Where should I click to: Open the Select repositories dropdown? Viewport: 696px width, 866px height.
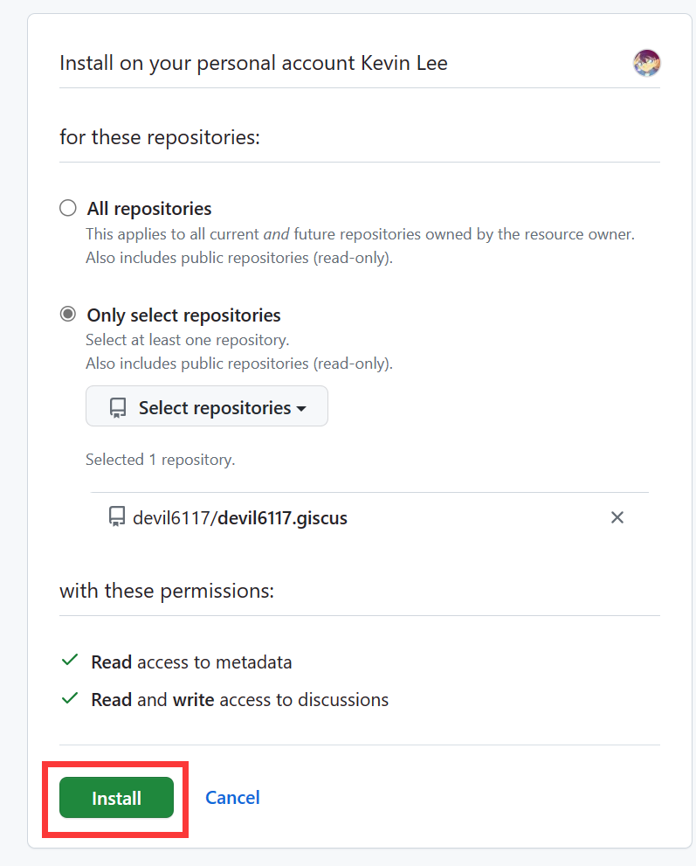point(207,406)
